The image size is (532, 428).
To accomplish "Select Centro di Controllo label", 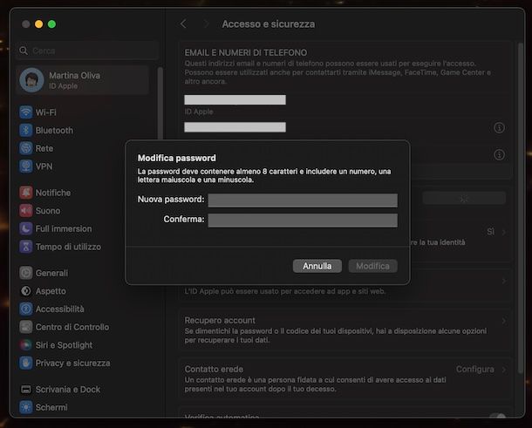I will click(72, 327).
